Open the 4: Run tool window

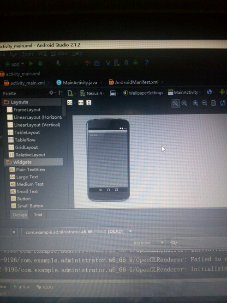click(x=22, y=287)
